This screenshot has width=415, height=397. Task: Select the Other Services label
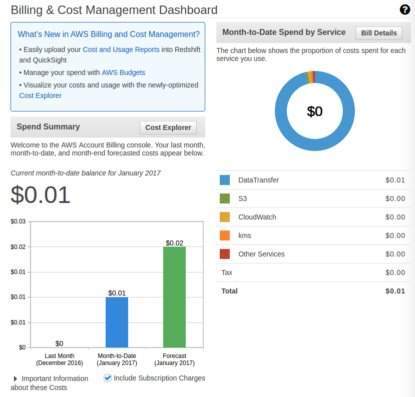tap(261, 254)
